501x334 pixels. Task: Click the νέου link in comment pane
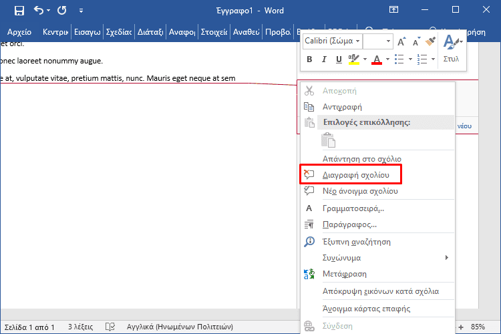[x=464, y=126]
